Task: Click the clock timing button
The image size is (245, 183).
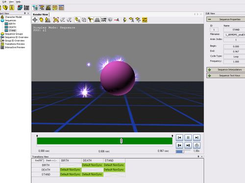Action: (x=196, y=145)
